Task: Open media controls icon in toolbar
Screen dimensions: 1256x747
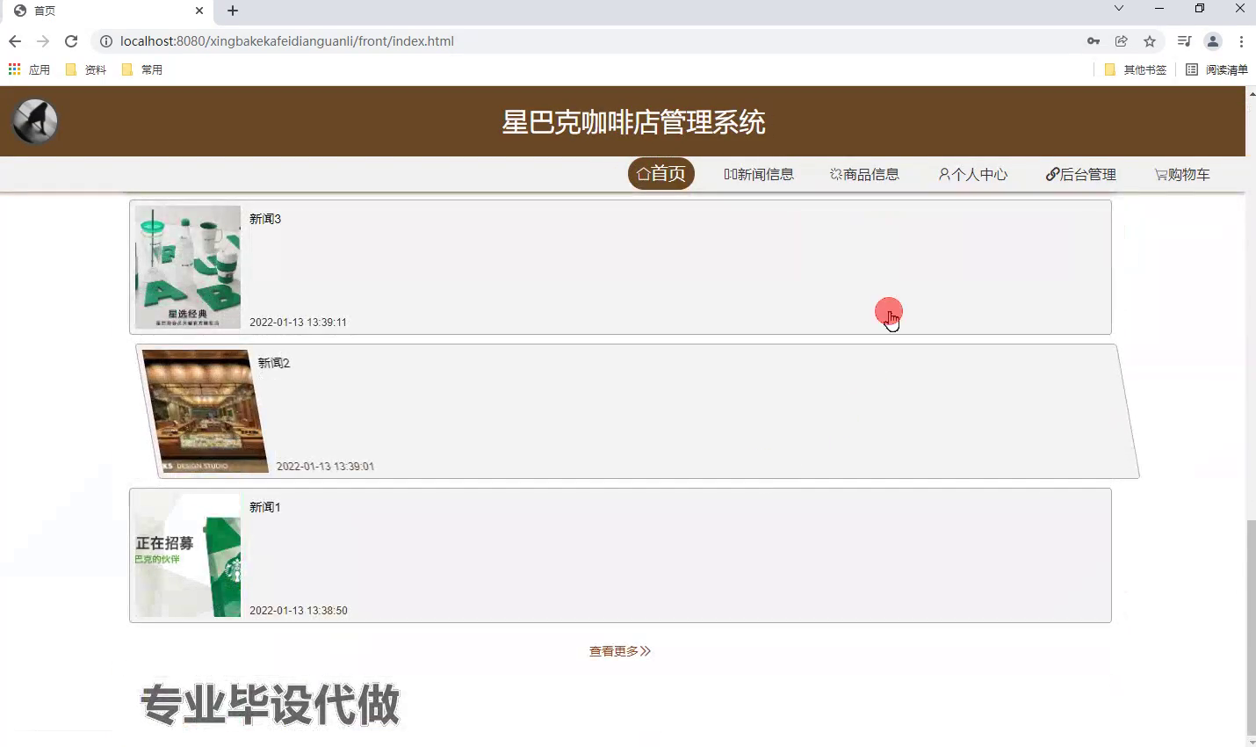Action: tap(1184, 41)
